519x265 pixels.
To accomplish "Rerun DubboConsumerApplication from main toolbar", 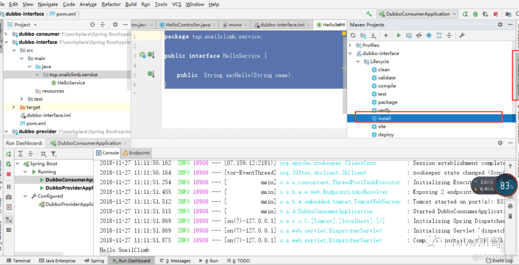I will pyautogui.click(x=465, y=14).
